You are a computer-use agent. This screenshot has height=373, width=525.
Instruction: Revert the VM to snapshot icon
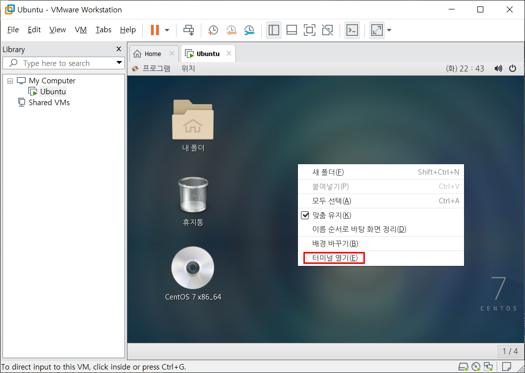coord(231,30)
